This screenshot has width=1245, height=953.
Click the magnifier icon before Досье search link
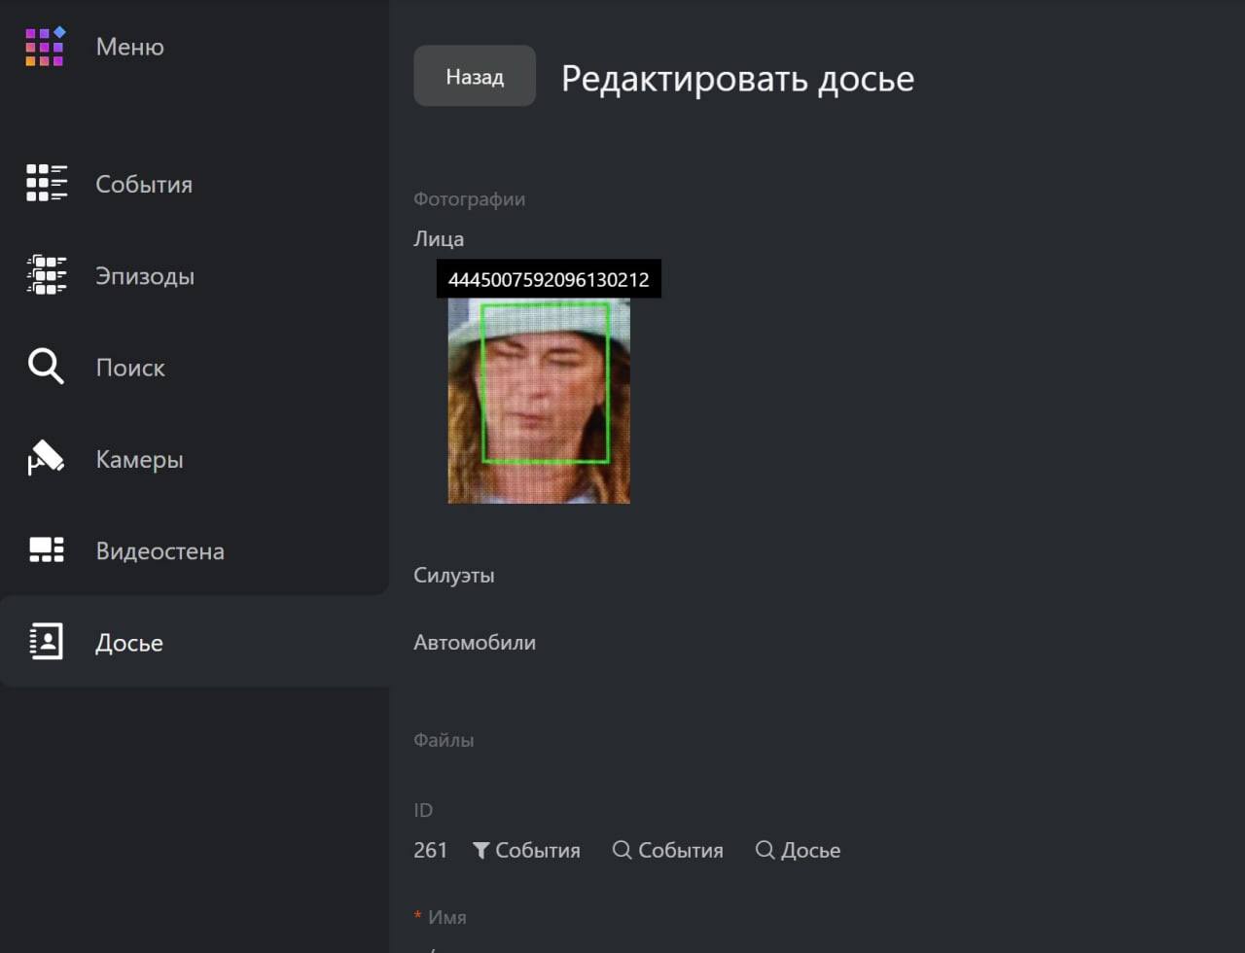pyautogui.click(x=765, y=850)
